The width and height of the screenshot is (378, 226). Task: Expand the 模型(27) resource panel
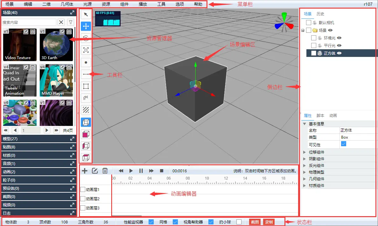(x=72, y=139)
